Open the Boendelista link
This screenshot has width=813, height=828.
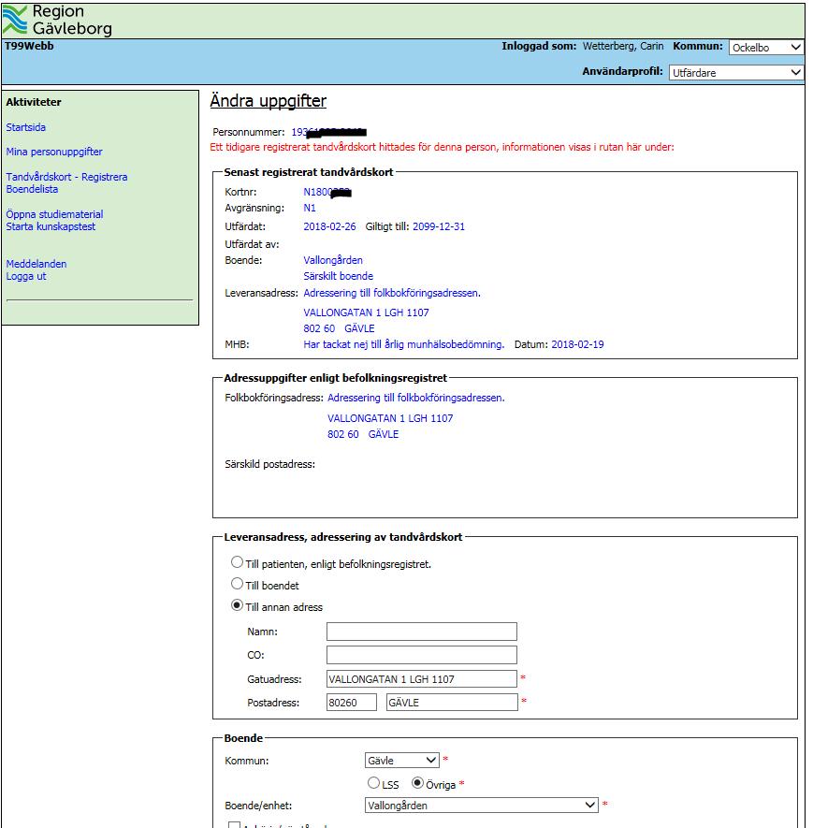32,189
